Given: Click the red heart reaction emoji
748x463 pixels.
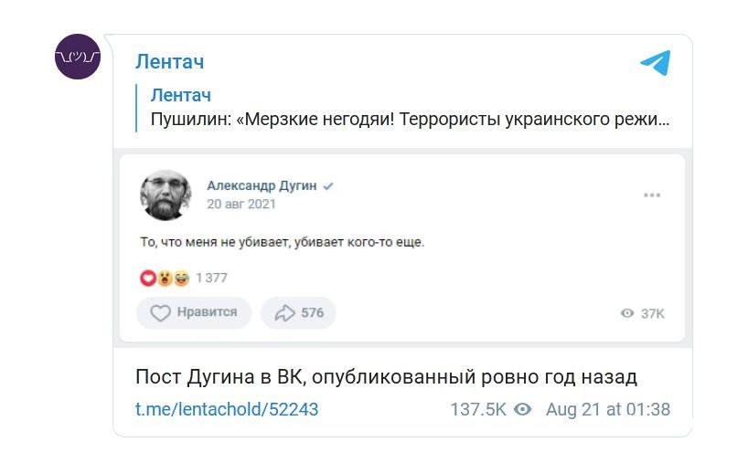Looking at the screenshot, I should (148, 278).
